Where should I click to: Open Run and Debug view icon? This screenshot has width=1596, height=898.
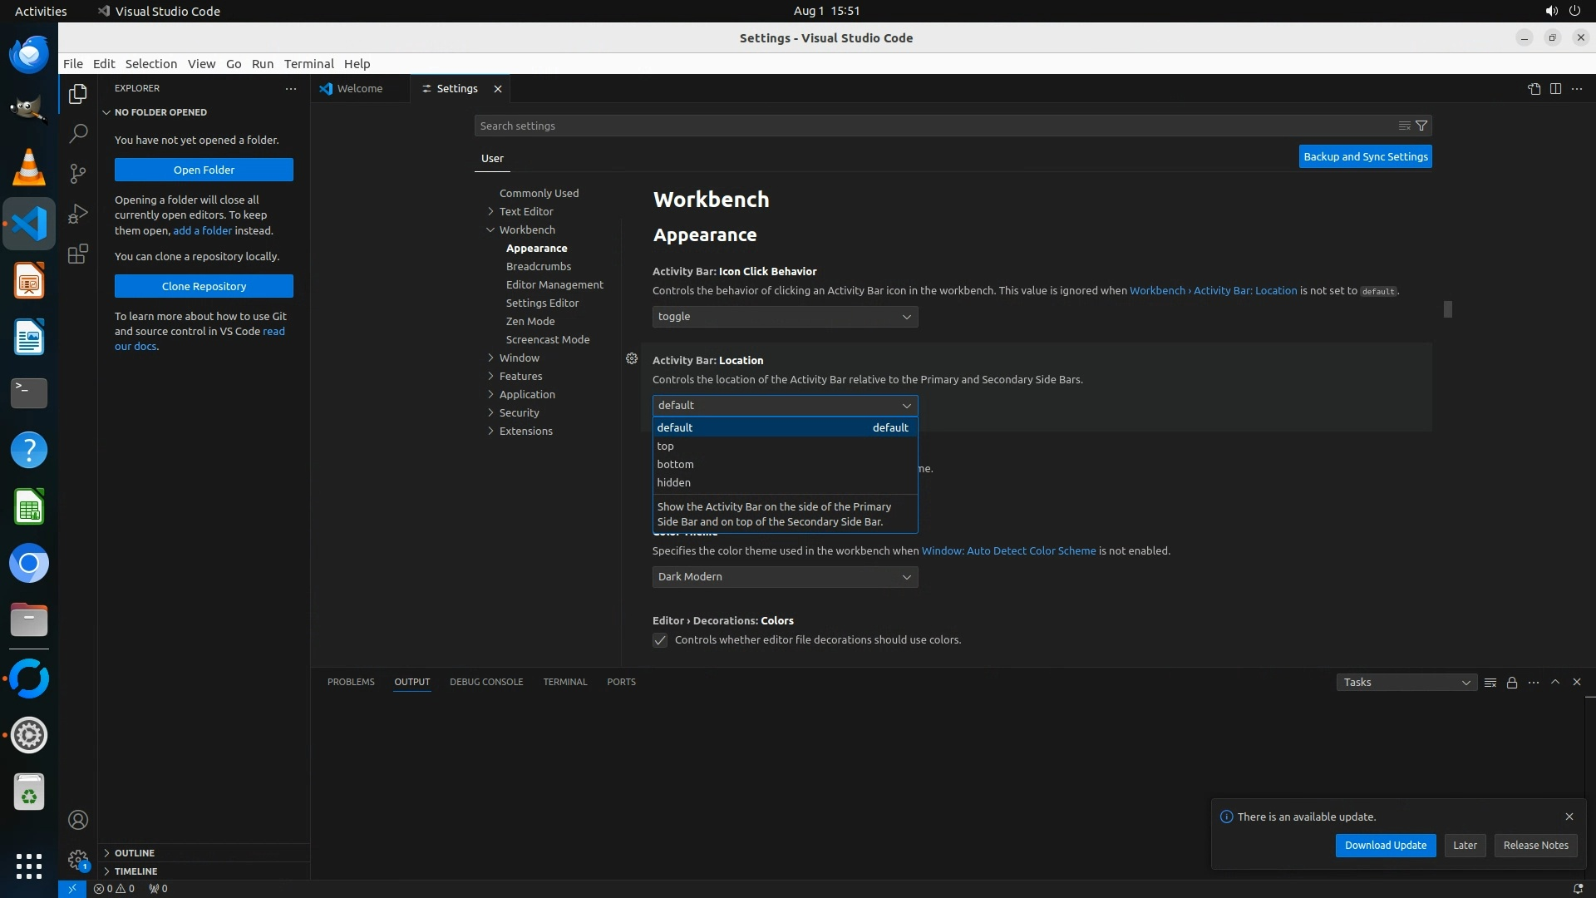[x=78, y=214]
